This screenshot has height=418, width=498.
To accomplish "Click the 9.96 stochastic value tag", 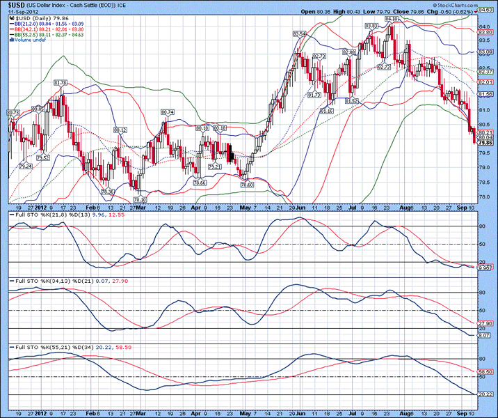I will [x=486, y=268].
